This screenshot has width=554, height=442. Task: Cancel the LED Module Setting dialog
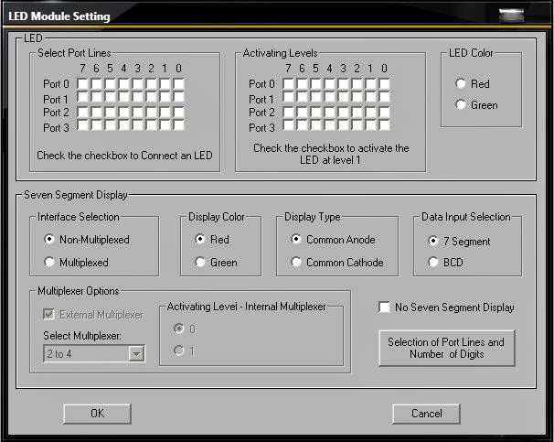[426, 414]
